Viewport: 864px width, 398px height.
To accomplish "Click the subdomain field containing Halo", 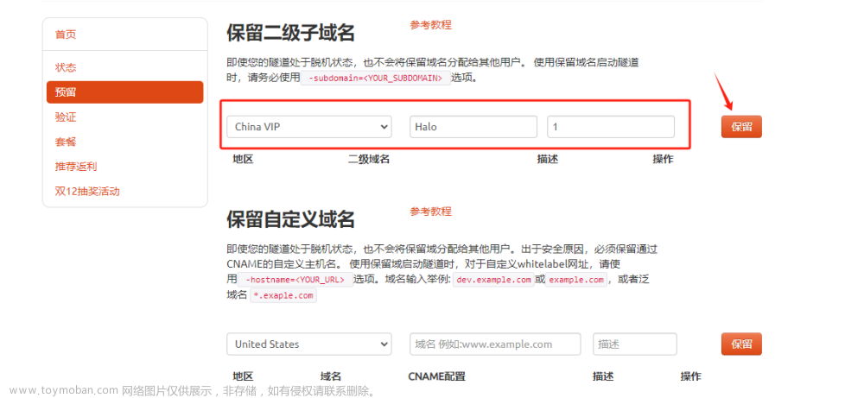I will 473,127.
